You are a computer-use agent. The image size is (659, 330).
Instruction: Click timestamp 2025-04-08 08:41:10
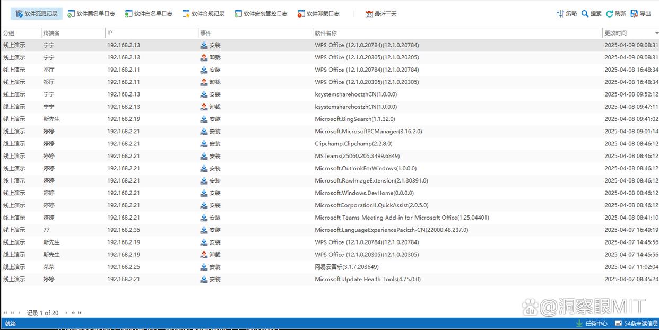[x=631, y=218]
